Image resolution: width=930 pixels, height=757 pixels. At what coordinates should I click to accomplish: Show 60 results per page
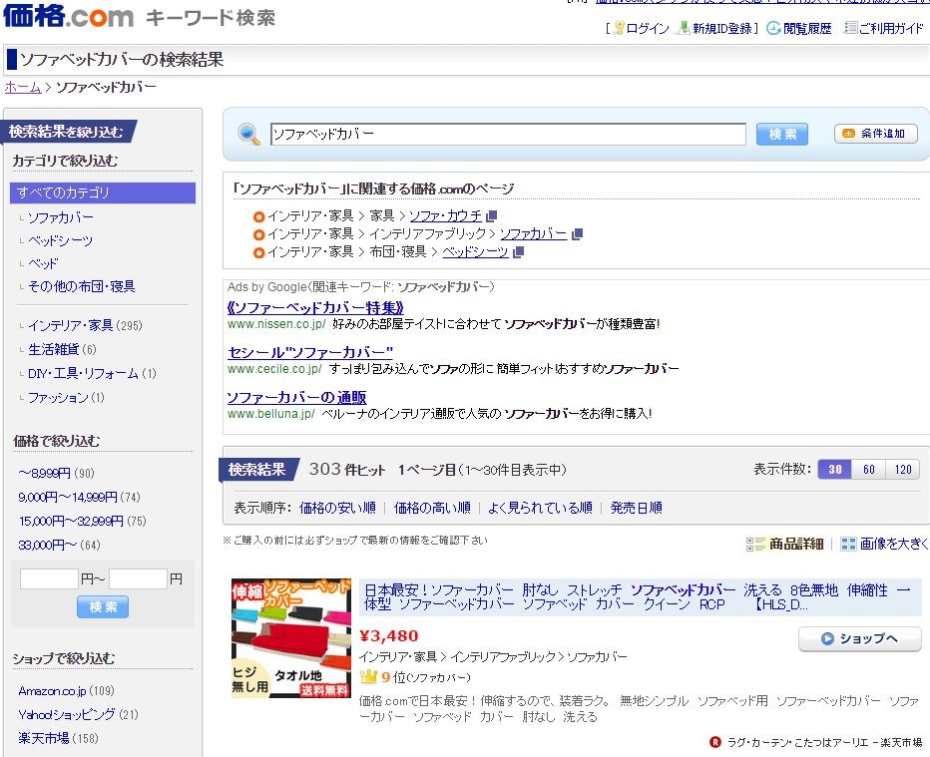pos(869,469)
